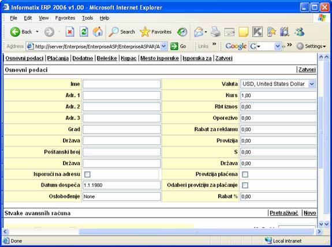Click the Rabat % value field

tap(278, 197)
